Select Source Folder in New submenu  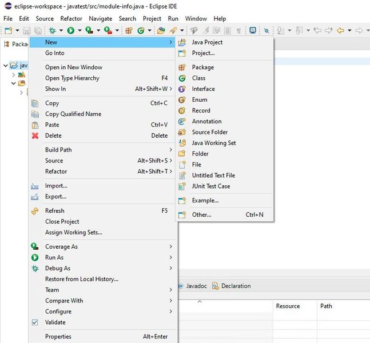click(225, 132)
